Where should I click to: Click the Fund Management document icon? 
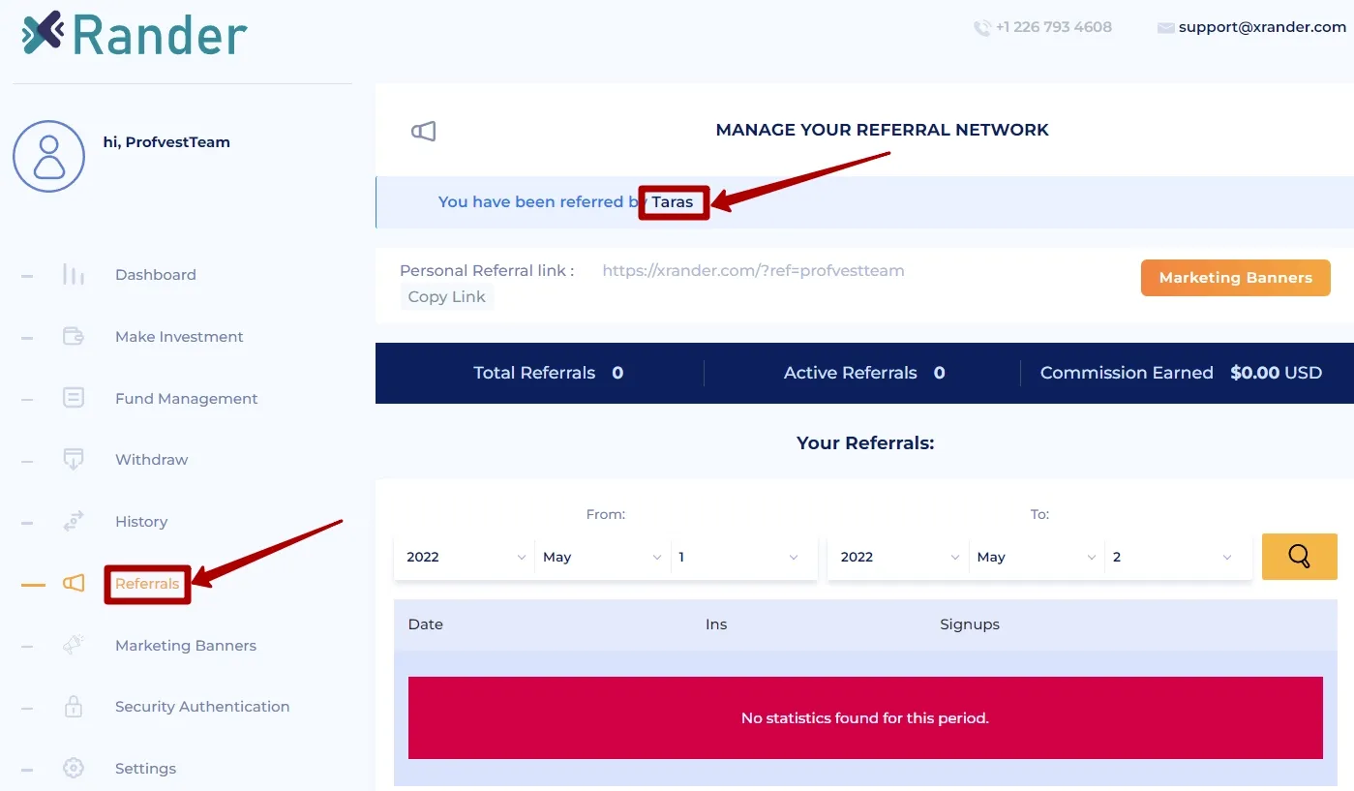(74, 398)
